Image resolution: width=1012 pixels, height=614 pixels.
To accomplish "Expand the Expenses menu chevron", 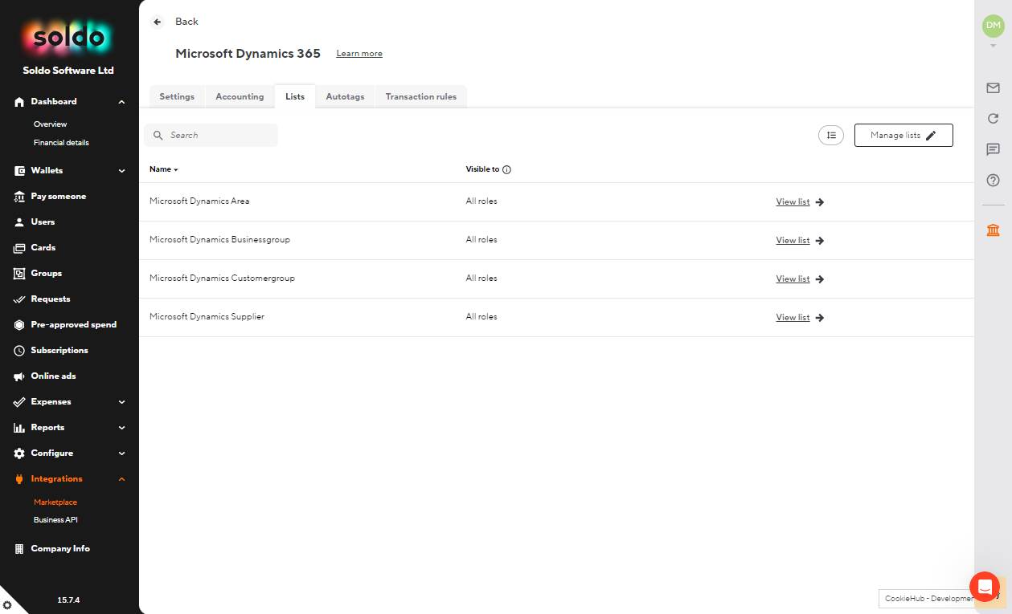I will (121, 402).
